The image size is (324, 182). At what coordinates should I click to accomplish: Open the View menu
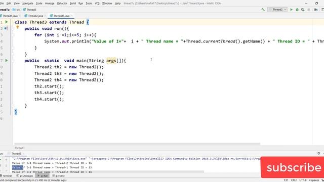(x=17, y=4)
